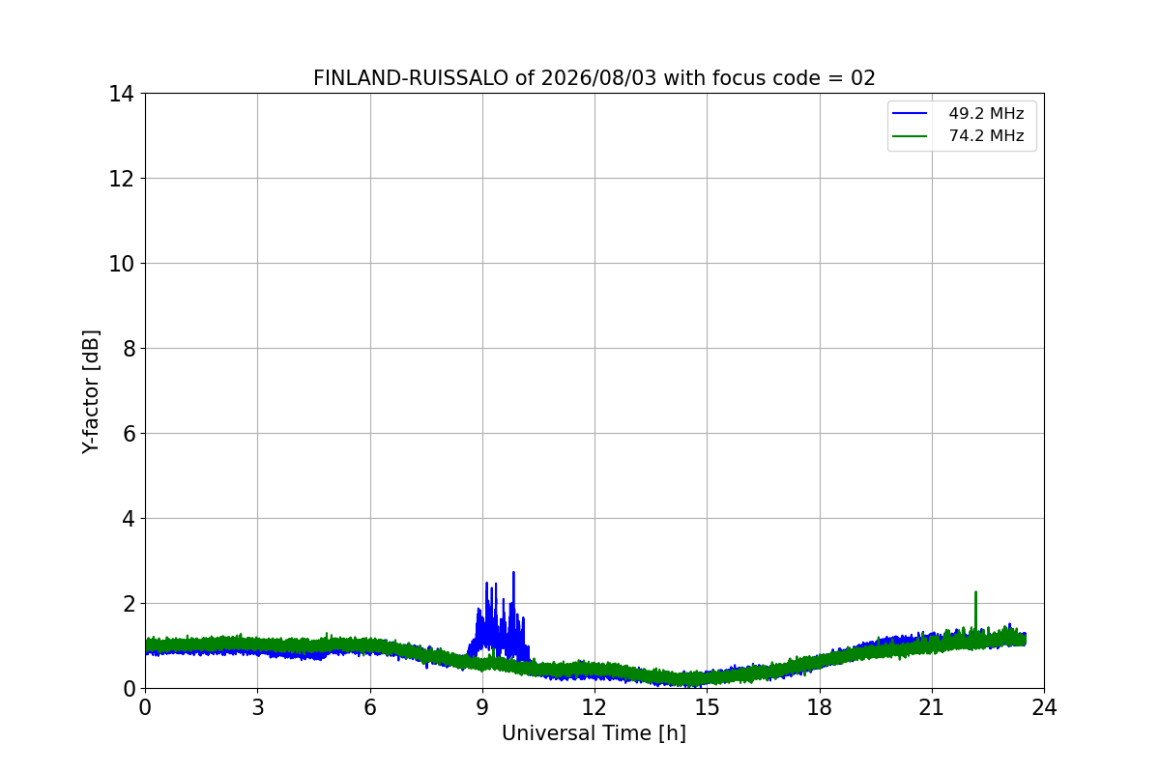Click y-axis tick label 8
This screenshot has height=773, width=1160.
(128, 348)
